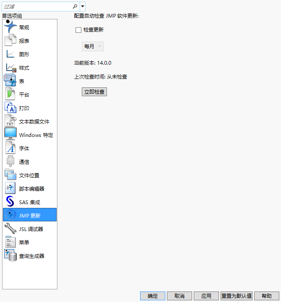Screen dimensions: 281x302
Task: Click the 样式 chart-with-grid icon
Action: 11,68
